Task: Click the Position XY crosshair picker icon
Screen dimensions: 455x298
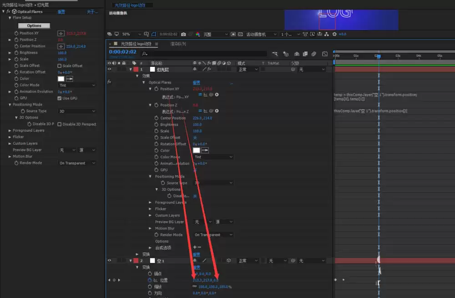Action: click(61, 33)
